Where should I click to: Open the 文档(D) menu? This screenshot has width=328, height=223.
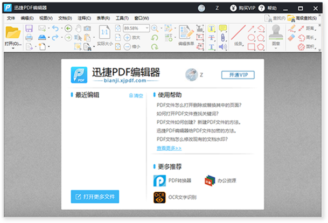tap(65, 18)
